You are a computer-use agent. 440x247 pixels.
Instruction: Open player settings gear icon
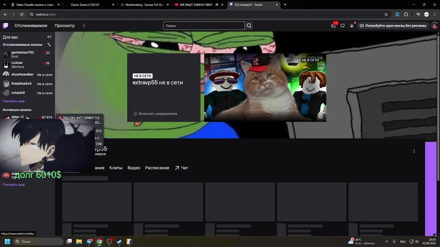coord(321,116)
